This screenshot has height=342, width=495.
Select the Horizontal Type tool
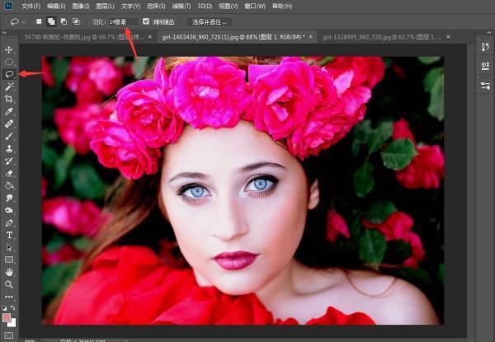(9, 235)
